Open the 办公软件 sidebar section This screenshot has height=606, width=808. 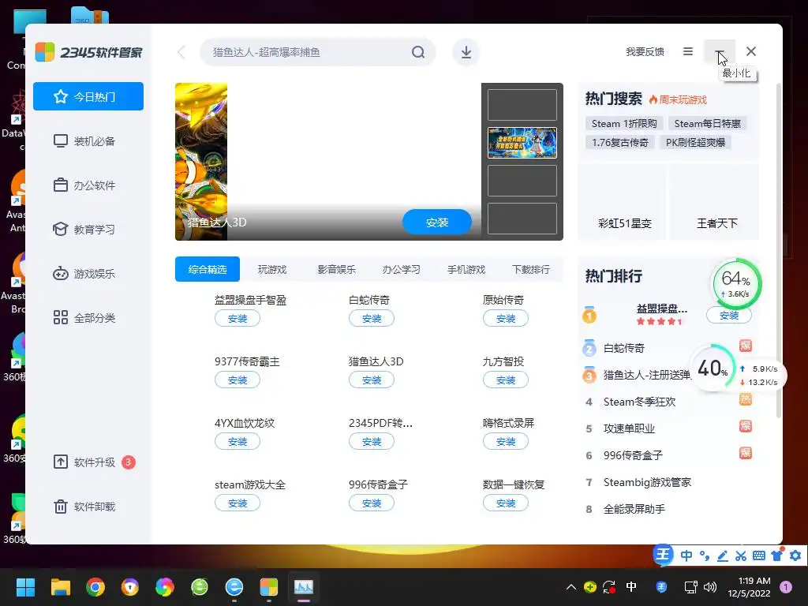pyautogui.click(x=88, y=185)
